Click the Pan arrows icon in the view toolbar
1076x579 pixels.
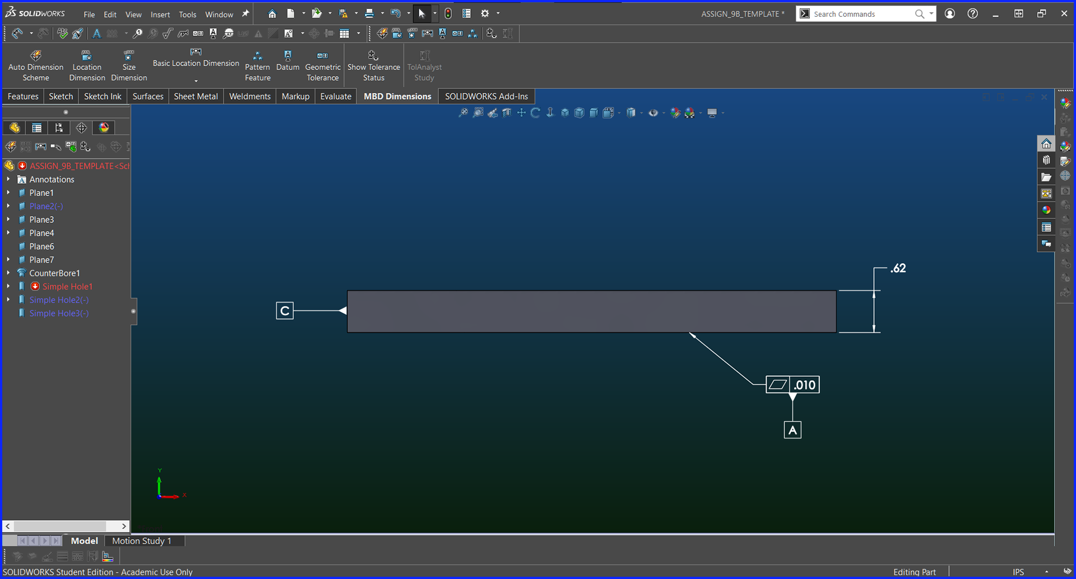[522, 113]
